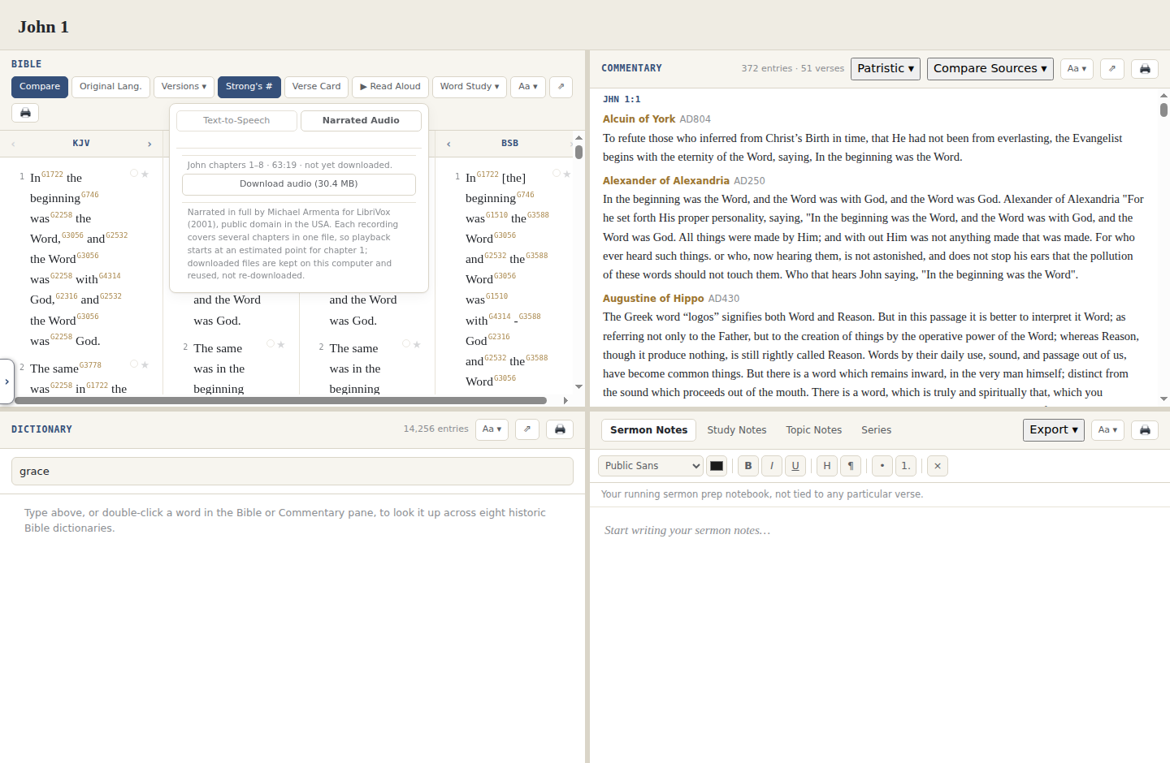Go to previous version before BSB
Screen dimensions: 1170x763
tap(448, 144)
